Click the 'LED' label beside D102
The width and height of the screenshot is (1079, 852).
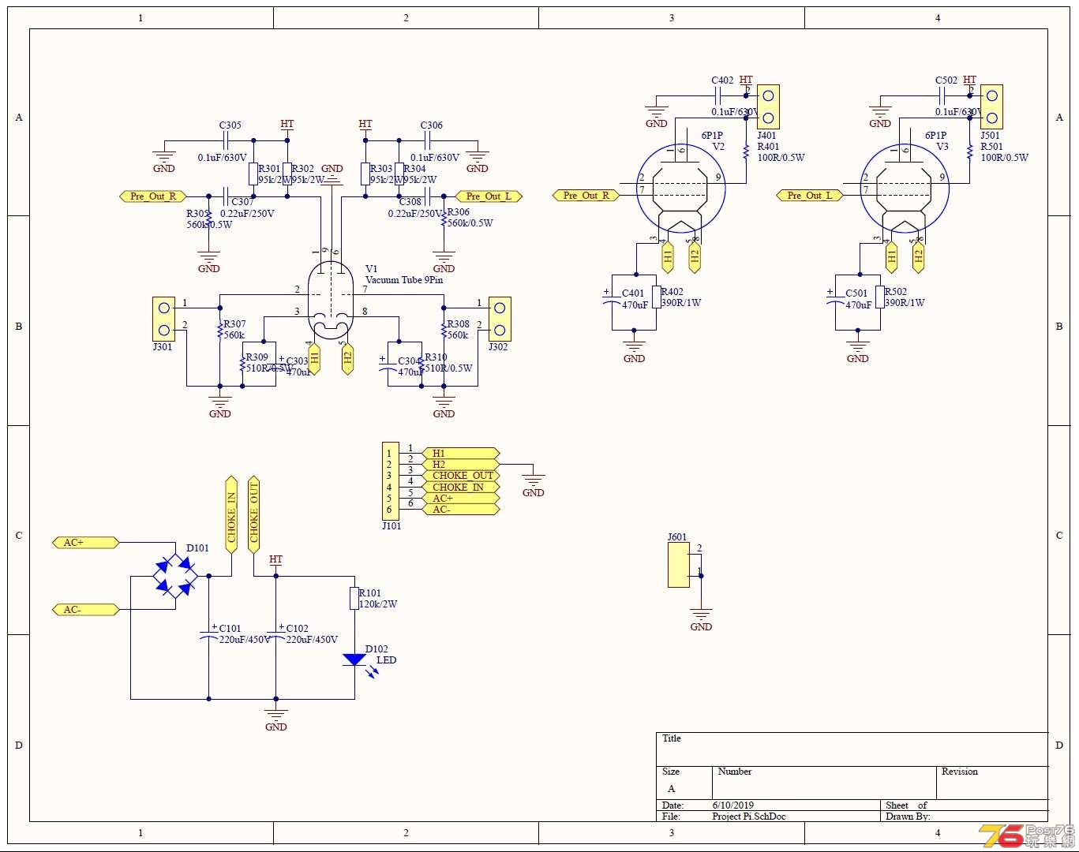386,660
